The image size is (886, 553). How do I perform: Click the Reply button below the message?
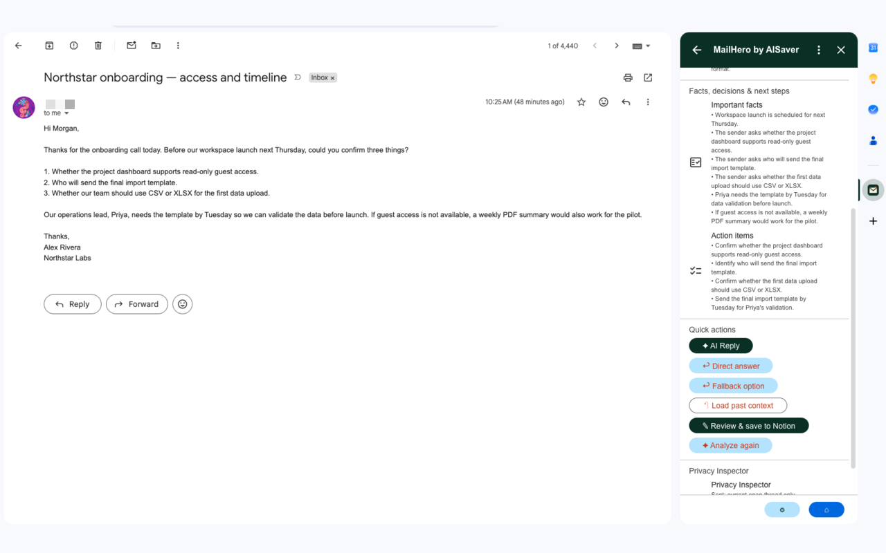point(73,304)
